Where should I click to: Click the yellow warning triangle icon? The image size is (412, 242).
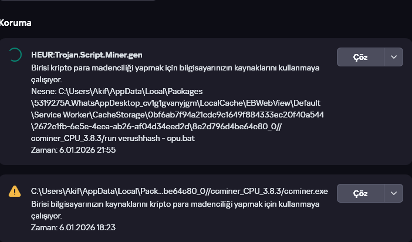pyautogui.click(x=14, y=191)
